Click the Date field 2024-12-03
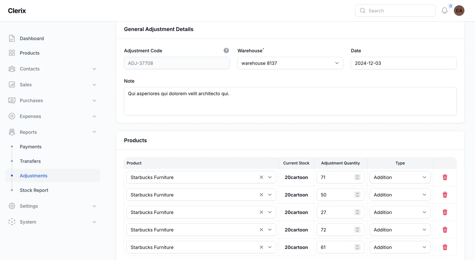Screen dimensions: 475x260 pos(404,63)
